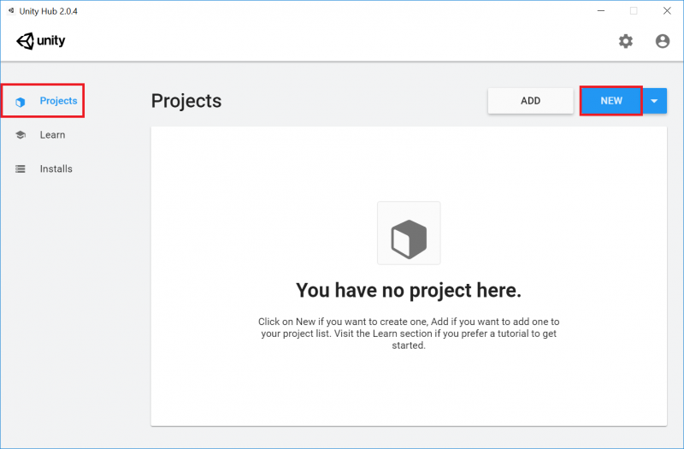Click the graduation cap icon beside Learn
Viewport: 684px width, 449px height.
(x=20, y=135)
